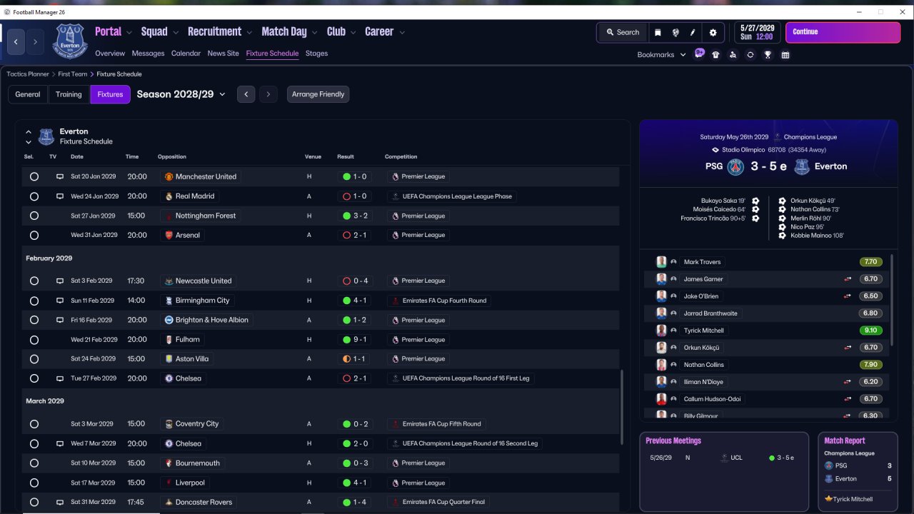Screen dimensions: 914x514
Task: Click substitution icon on Jake O'Brien row
Action: (848, 296)
